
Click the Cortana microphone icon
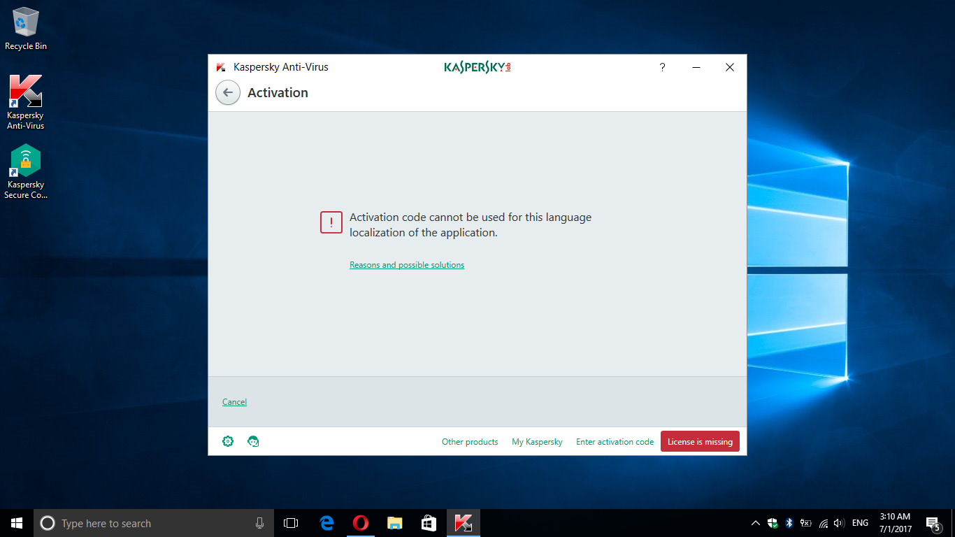point(259,523)
